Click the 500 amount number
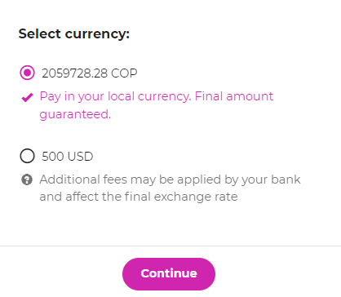The height and width of the screenshot is (297, 341). coord(53,157)
